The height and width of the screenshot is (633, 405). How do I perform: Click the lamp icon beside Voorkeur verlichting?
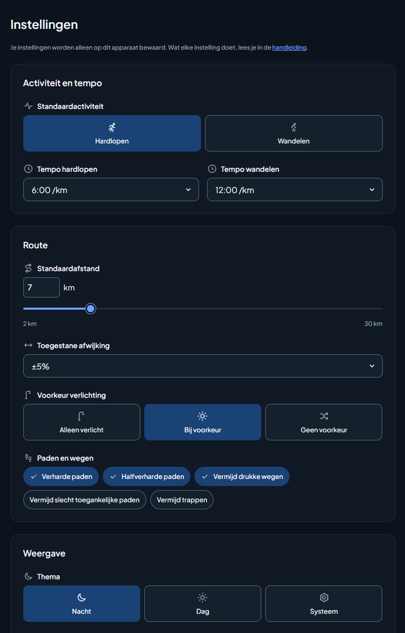28,395
